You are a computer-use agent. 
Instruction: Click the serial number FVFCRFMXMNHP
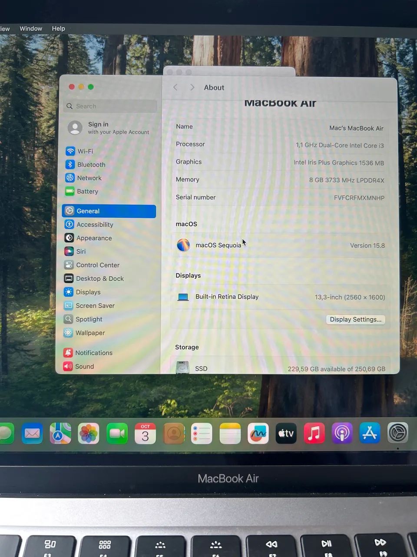[x=359, y=198]
